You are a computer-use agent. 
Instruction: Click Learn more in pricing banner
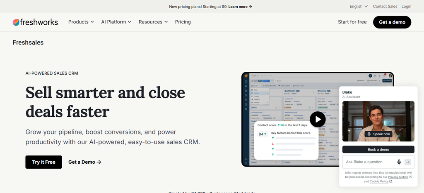click(x=240, y=7)
